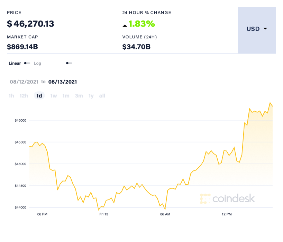Click the CoinDesk dotted-square logo mark
Screen dimensions: 283x242
[205, 199]
